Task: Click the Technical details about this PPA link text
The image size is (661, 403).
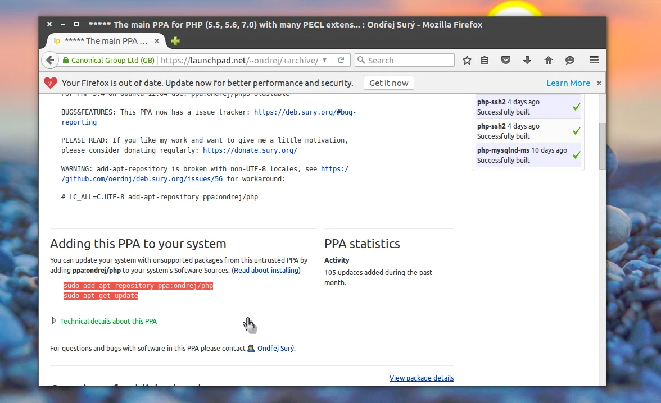Action: pos(108,321)
